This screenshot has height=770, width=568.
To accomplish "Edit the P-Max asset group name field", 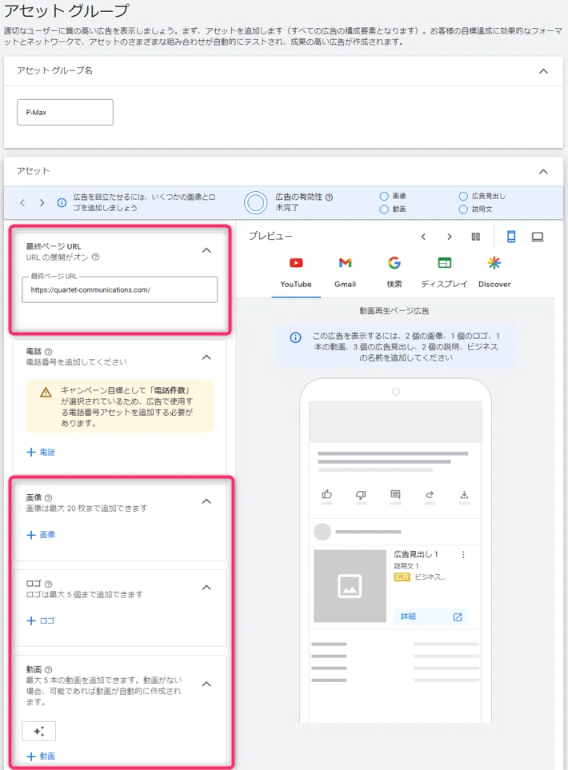I will pos(65,113).
